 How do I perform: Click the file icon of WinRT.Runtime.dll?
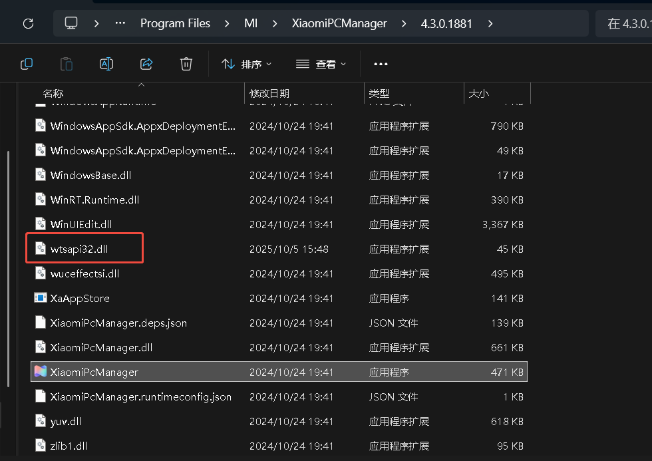[41, 200]
